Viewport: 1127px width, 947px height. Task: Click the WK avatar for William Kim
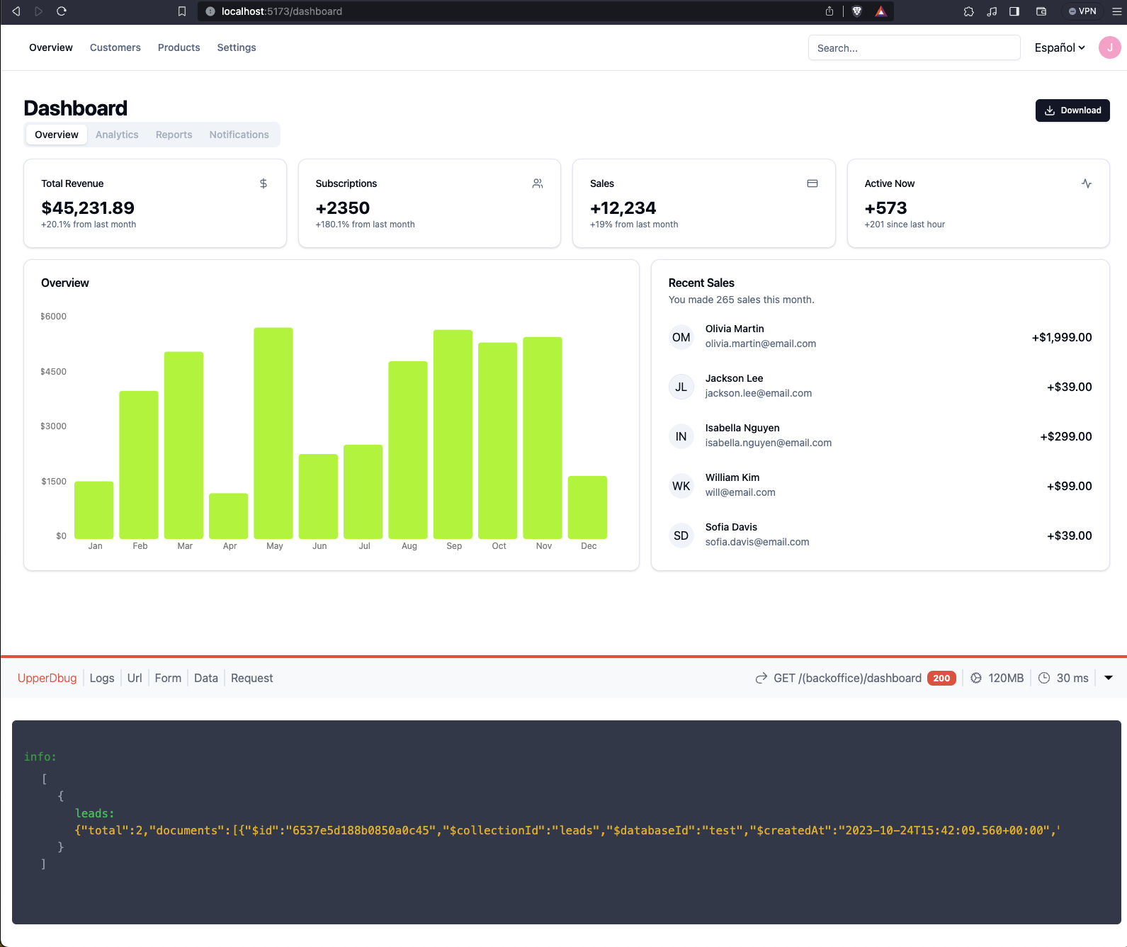681,486
